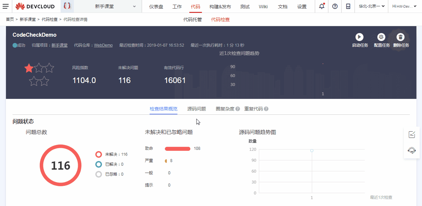Click the mobile app icon in top bar

pyautogui.click(x=348, y=6)
